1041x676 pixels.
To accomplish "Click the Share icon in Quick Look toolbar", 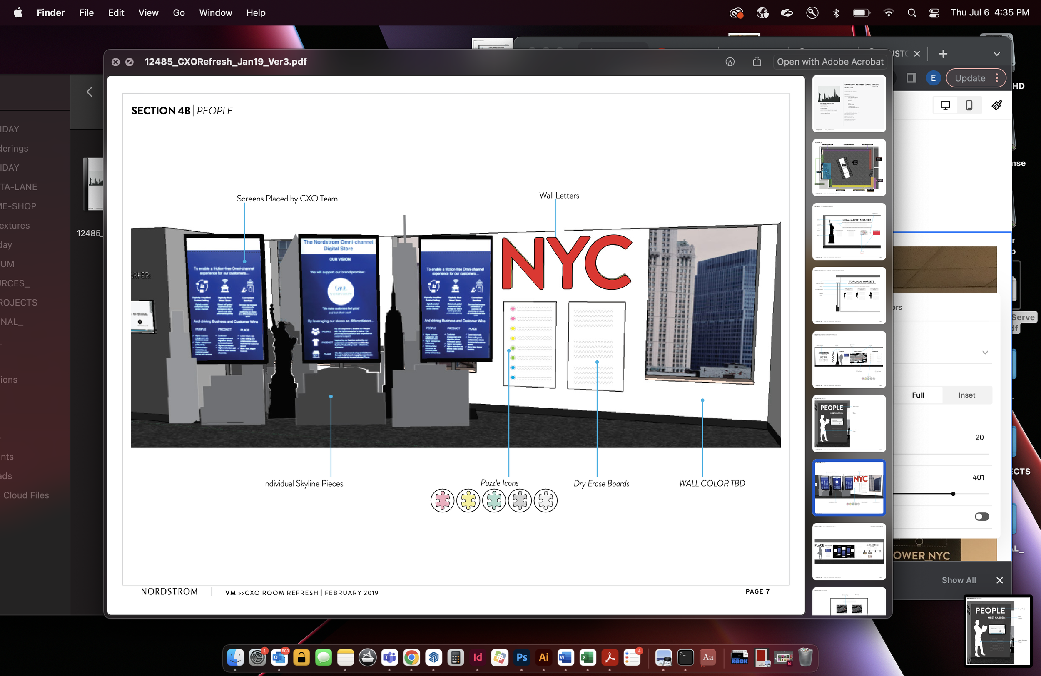I will point(757,62).
